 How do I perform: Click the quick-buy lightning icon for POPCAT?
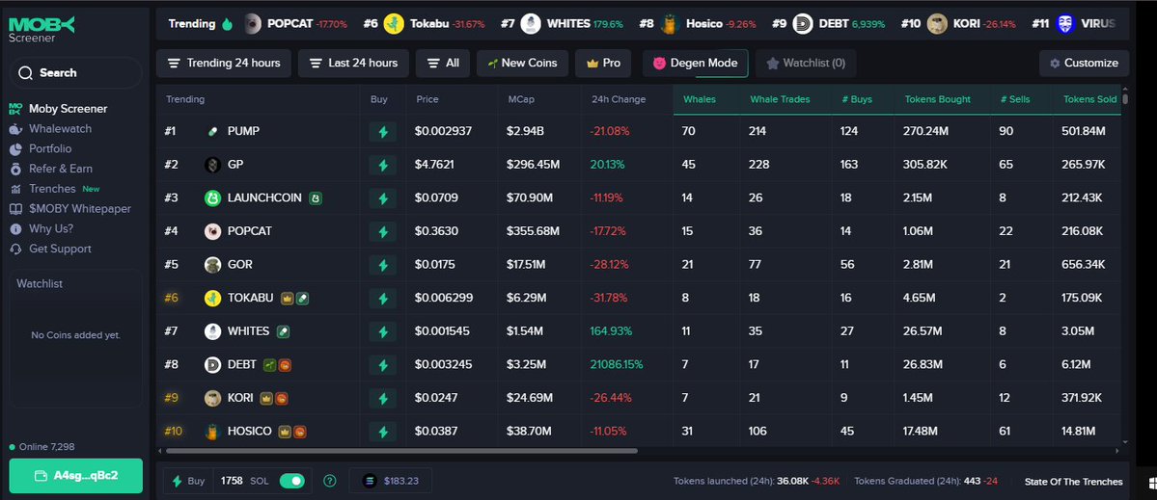[x=382, y=232]
